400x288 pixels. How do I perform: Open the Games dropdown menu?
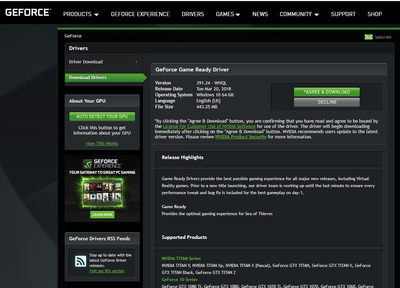pos(228,14)
